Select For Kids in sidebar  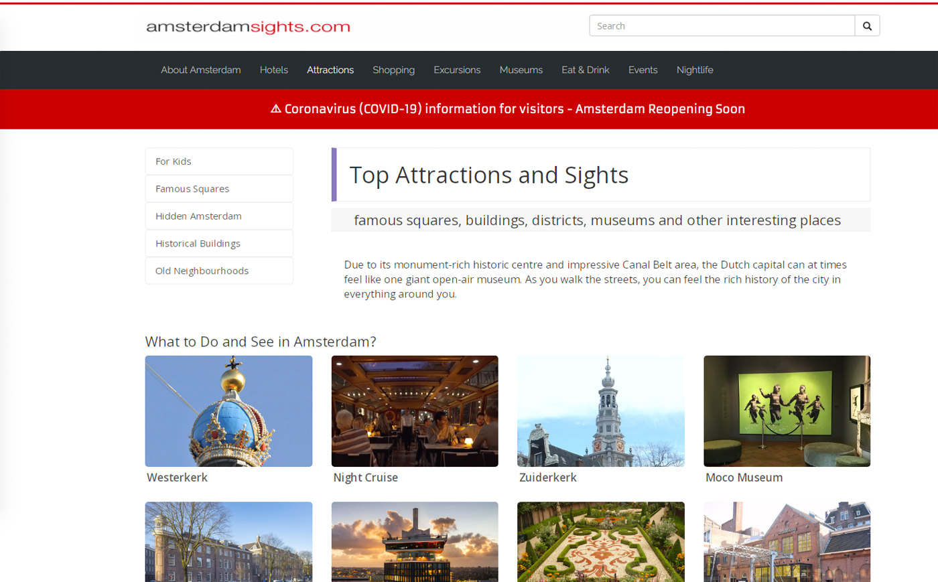tap(218, 161)
